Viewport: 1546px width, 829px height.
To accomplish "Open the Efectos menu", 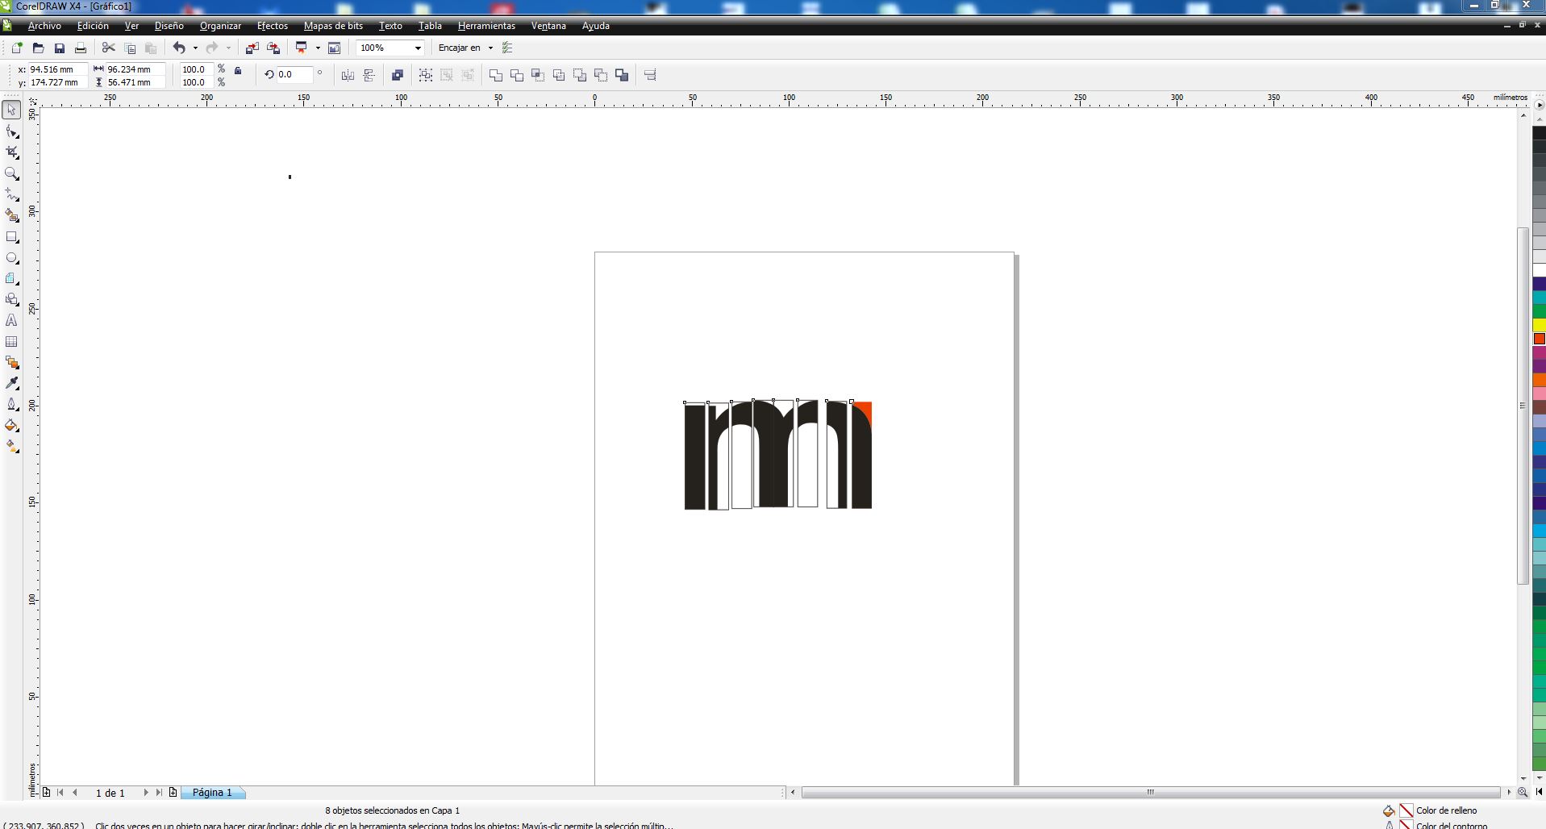I will (x=272, y=26).
